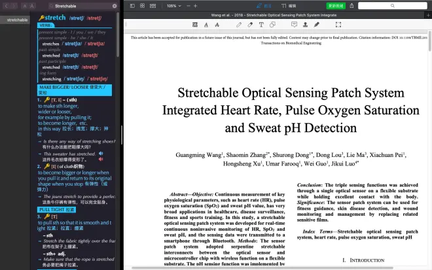Go back in dictionary history
Viewport: 432px width, 270px height.
7,6
